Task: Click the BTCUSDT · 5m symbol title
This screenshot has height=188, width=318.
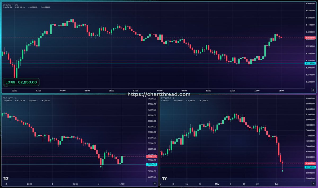Action: tap(10, 4)
